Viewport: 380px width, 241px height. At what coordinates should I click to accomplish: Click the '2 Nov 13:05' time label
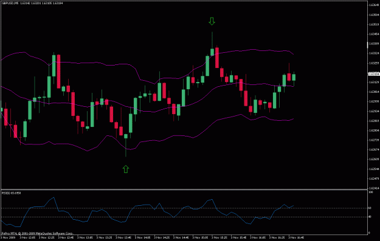pyautogui.click(x=85, y=237)
